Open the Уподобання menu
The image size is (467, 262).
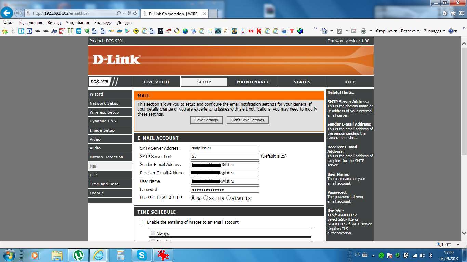point(77,23)
